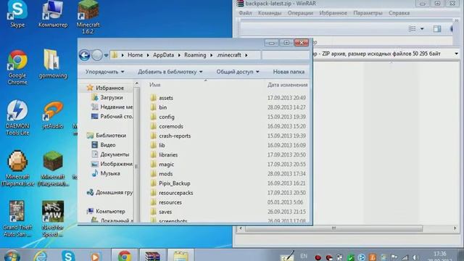464x261 pixels.
Task: Click the Новая папка button
Action: pos(289,72)
